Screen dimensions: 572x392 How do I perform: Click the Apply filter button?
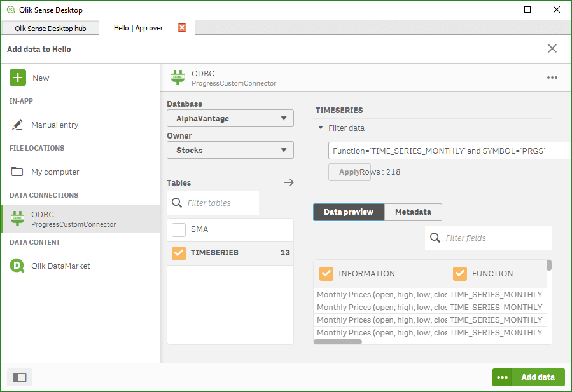point(349,172)
